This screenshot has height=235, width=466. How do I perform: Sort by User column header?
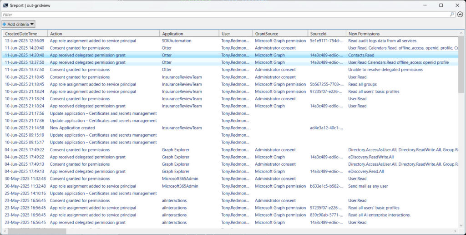(236, 34)
